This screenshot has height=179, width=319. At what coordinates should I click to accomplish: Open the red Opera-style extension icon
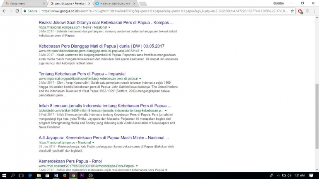300,11
